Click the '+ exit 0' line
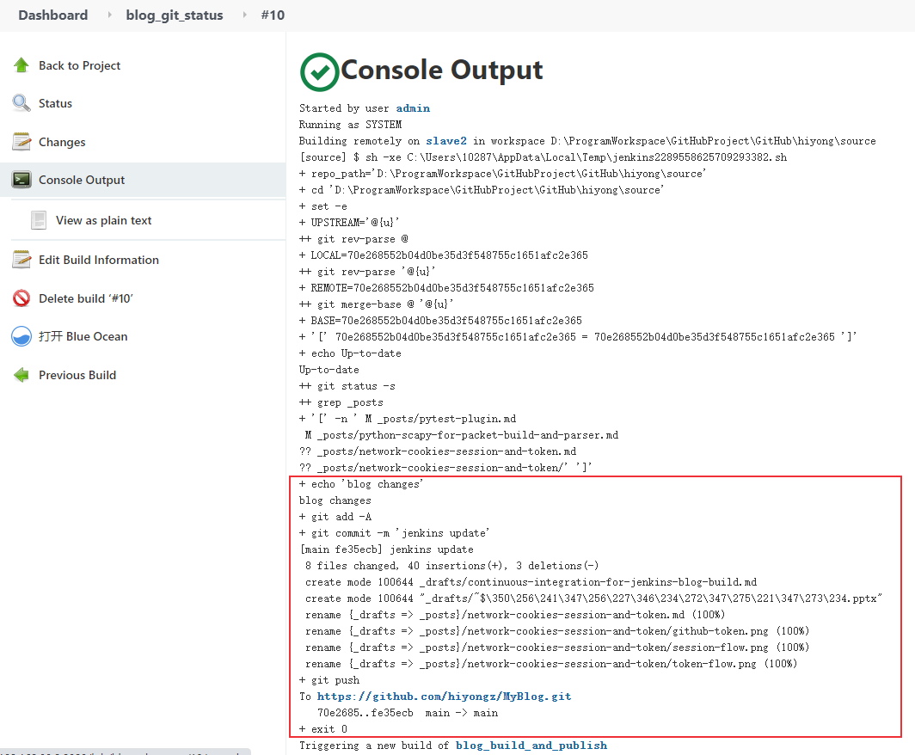This screenshot has height=755, width=915. point(322,728)
